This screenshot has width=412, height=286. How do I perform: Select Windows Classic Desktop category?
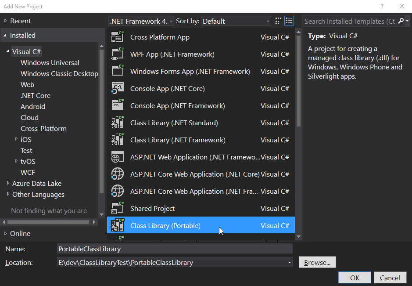(59, 74)
